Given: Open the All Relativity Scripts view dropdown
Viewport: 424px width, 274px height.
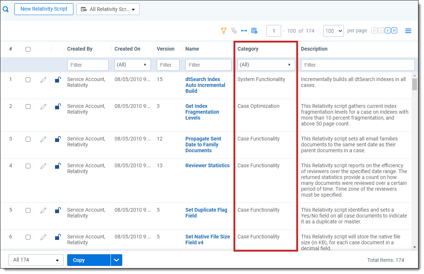Looking at the screenshot, I should point(108,10).
